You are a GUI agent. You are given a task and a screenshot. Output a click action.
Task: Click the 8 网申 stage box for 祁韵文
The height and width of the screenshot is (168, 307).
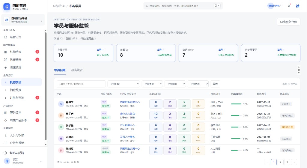click(x=156, y=104)
